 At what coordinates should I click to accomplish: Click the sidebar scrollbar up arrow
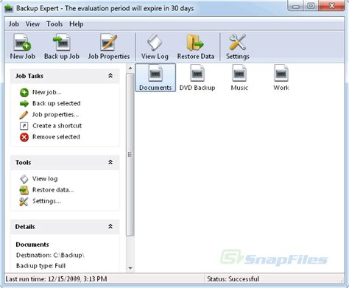[x=130, y=68]
